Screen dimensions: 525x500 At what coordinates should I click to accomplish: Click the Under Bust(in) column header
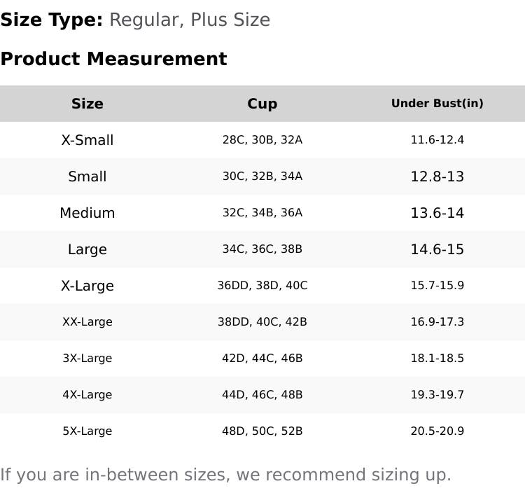pos(437,104)
